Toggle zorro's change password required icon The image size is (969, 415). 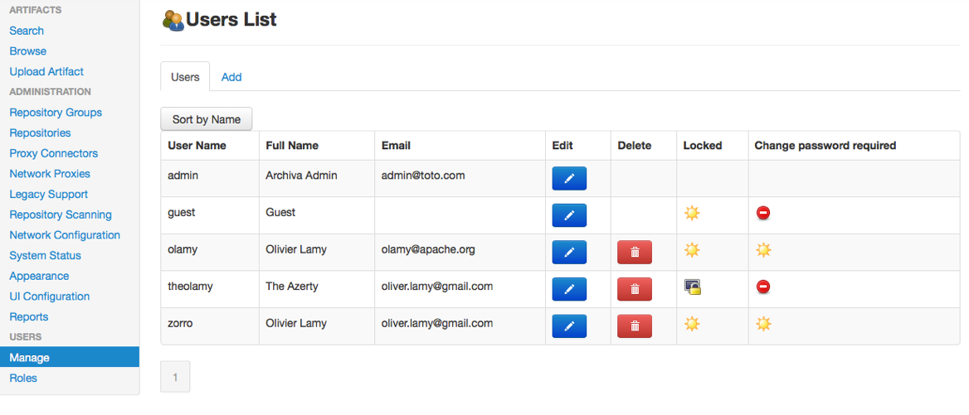click(763, 324)
